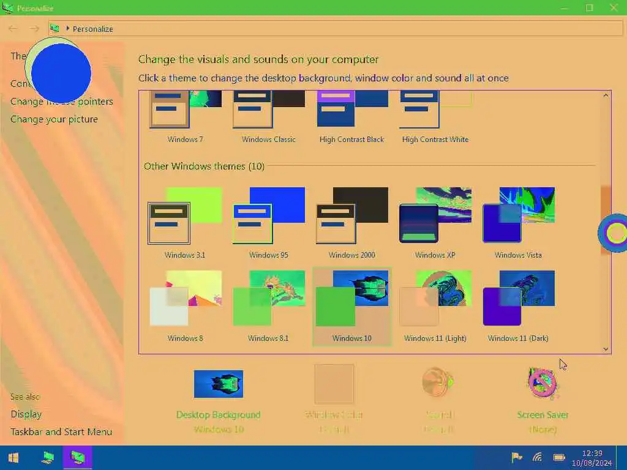Open Screen Saver settings

click(543, 400)
